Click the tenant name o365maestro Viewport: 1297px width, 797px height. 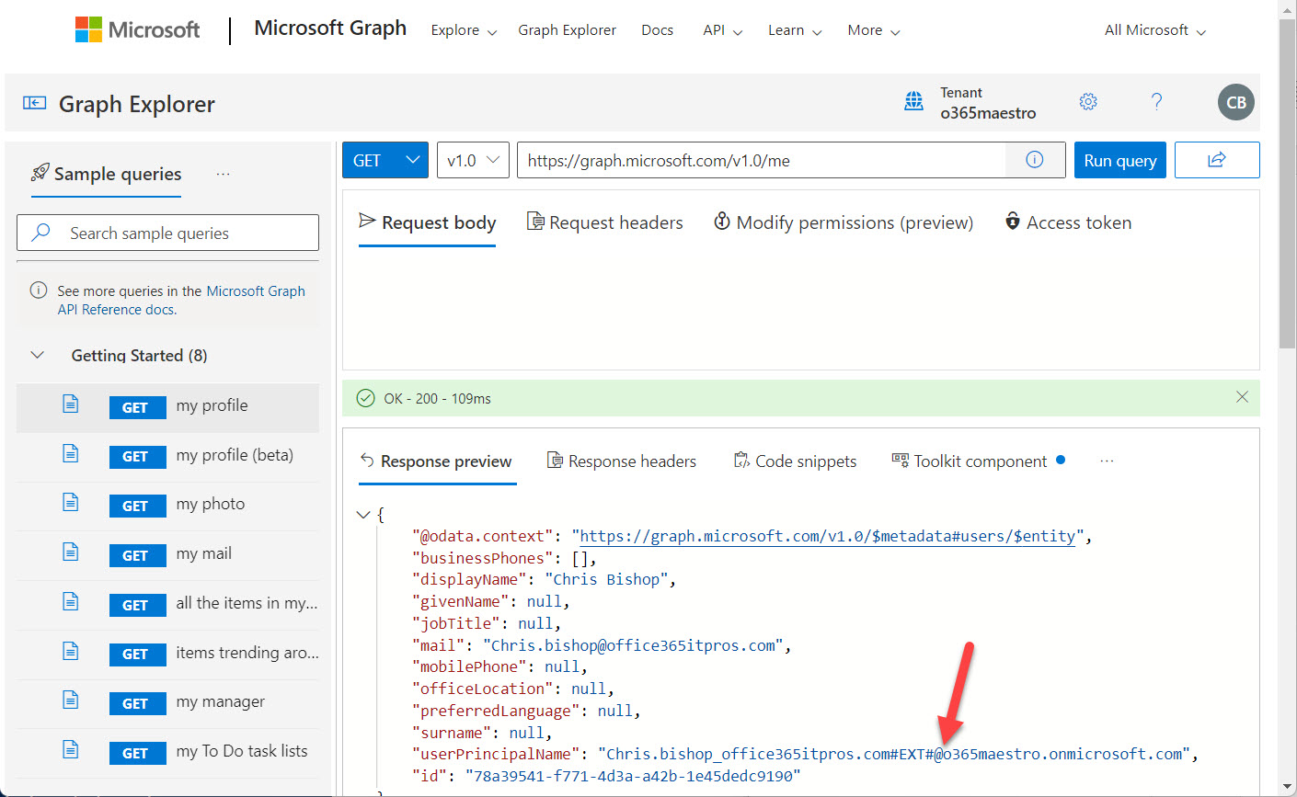coord(988,113)
